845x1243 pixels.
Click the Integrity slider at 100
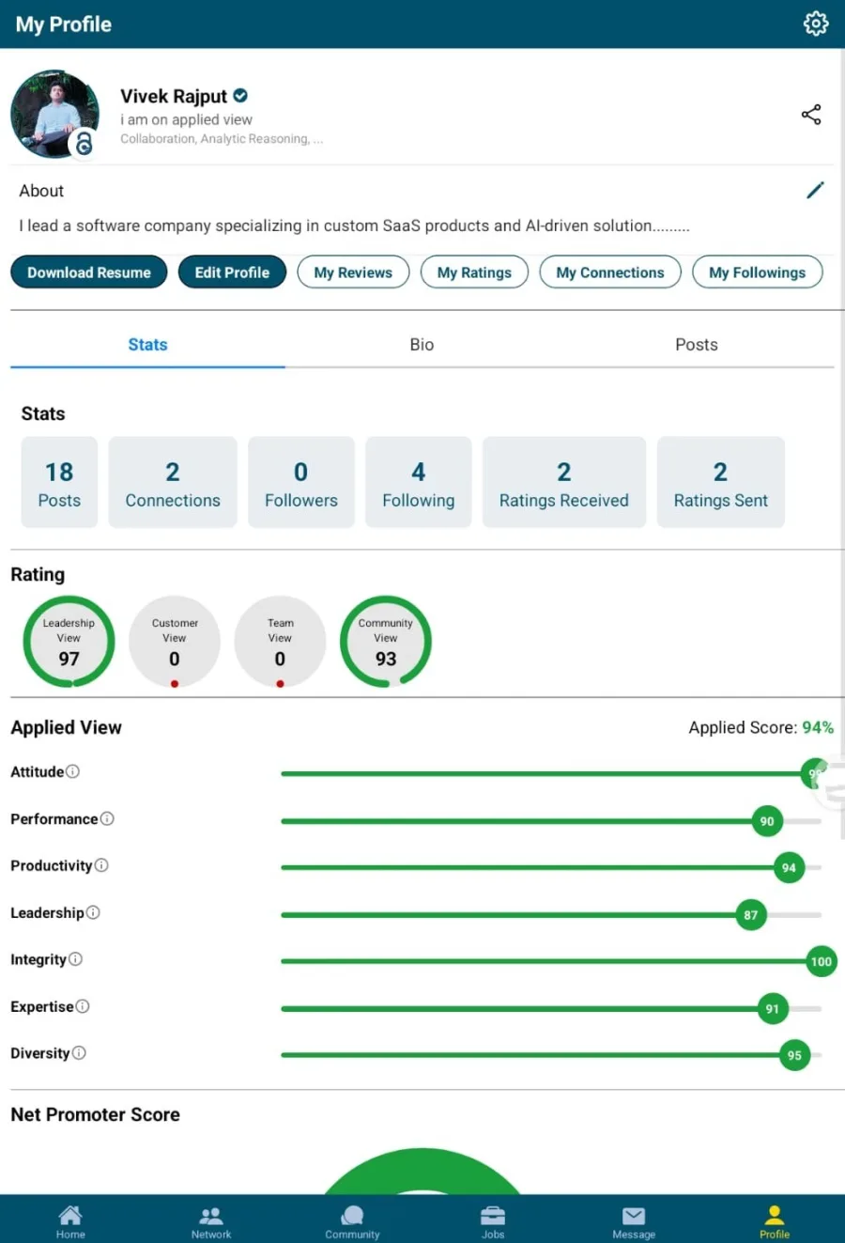click(821, 961)
